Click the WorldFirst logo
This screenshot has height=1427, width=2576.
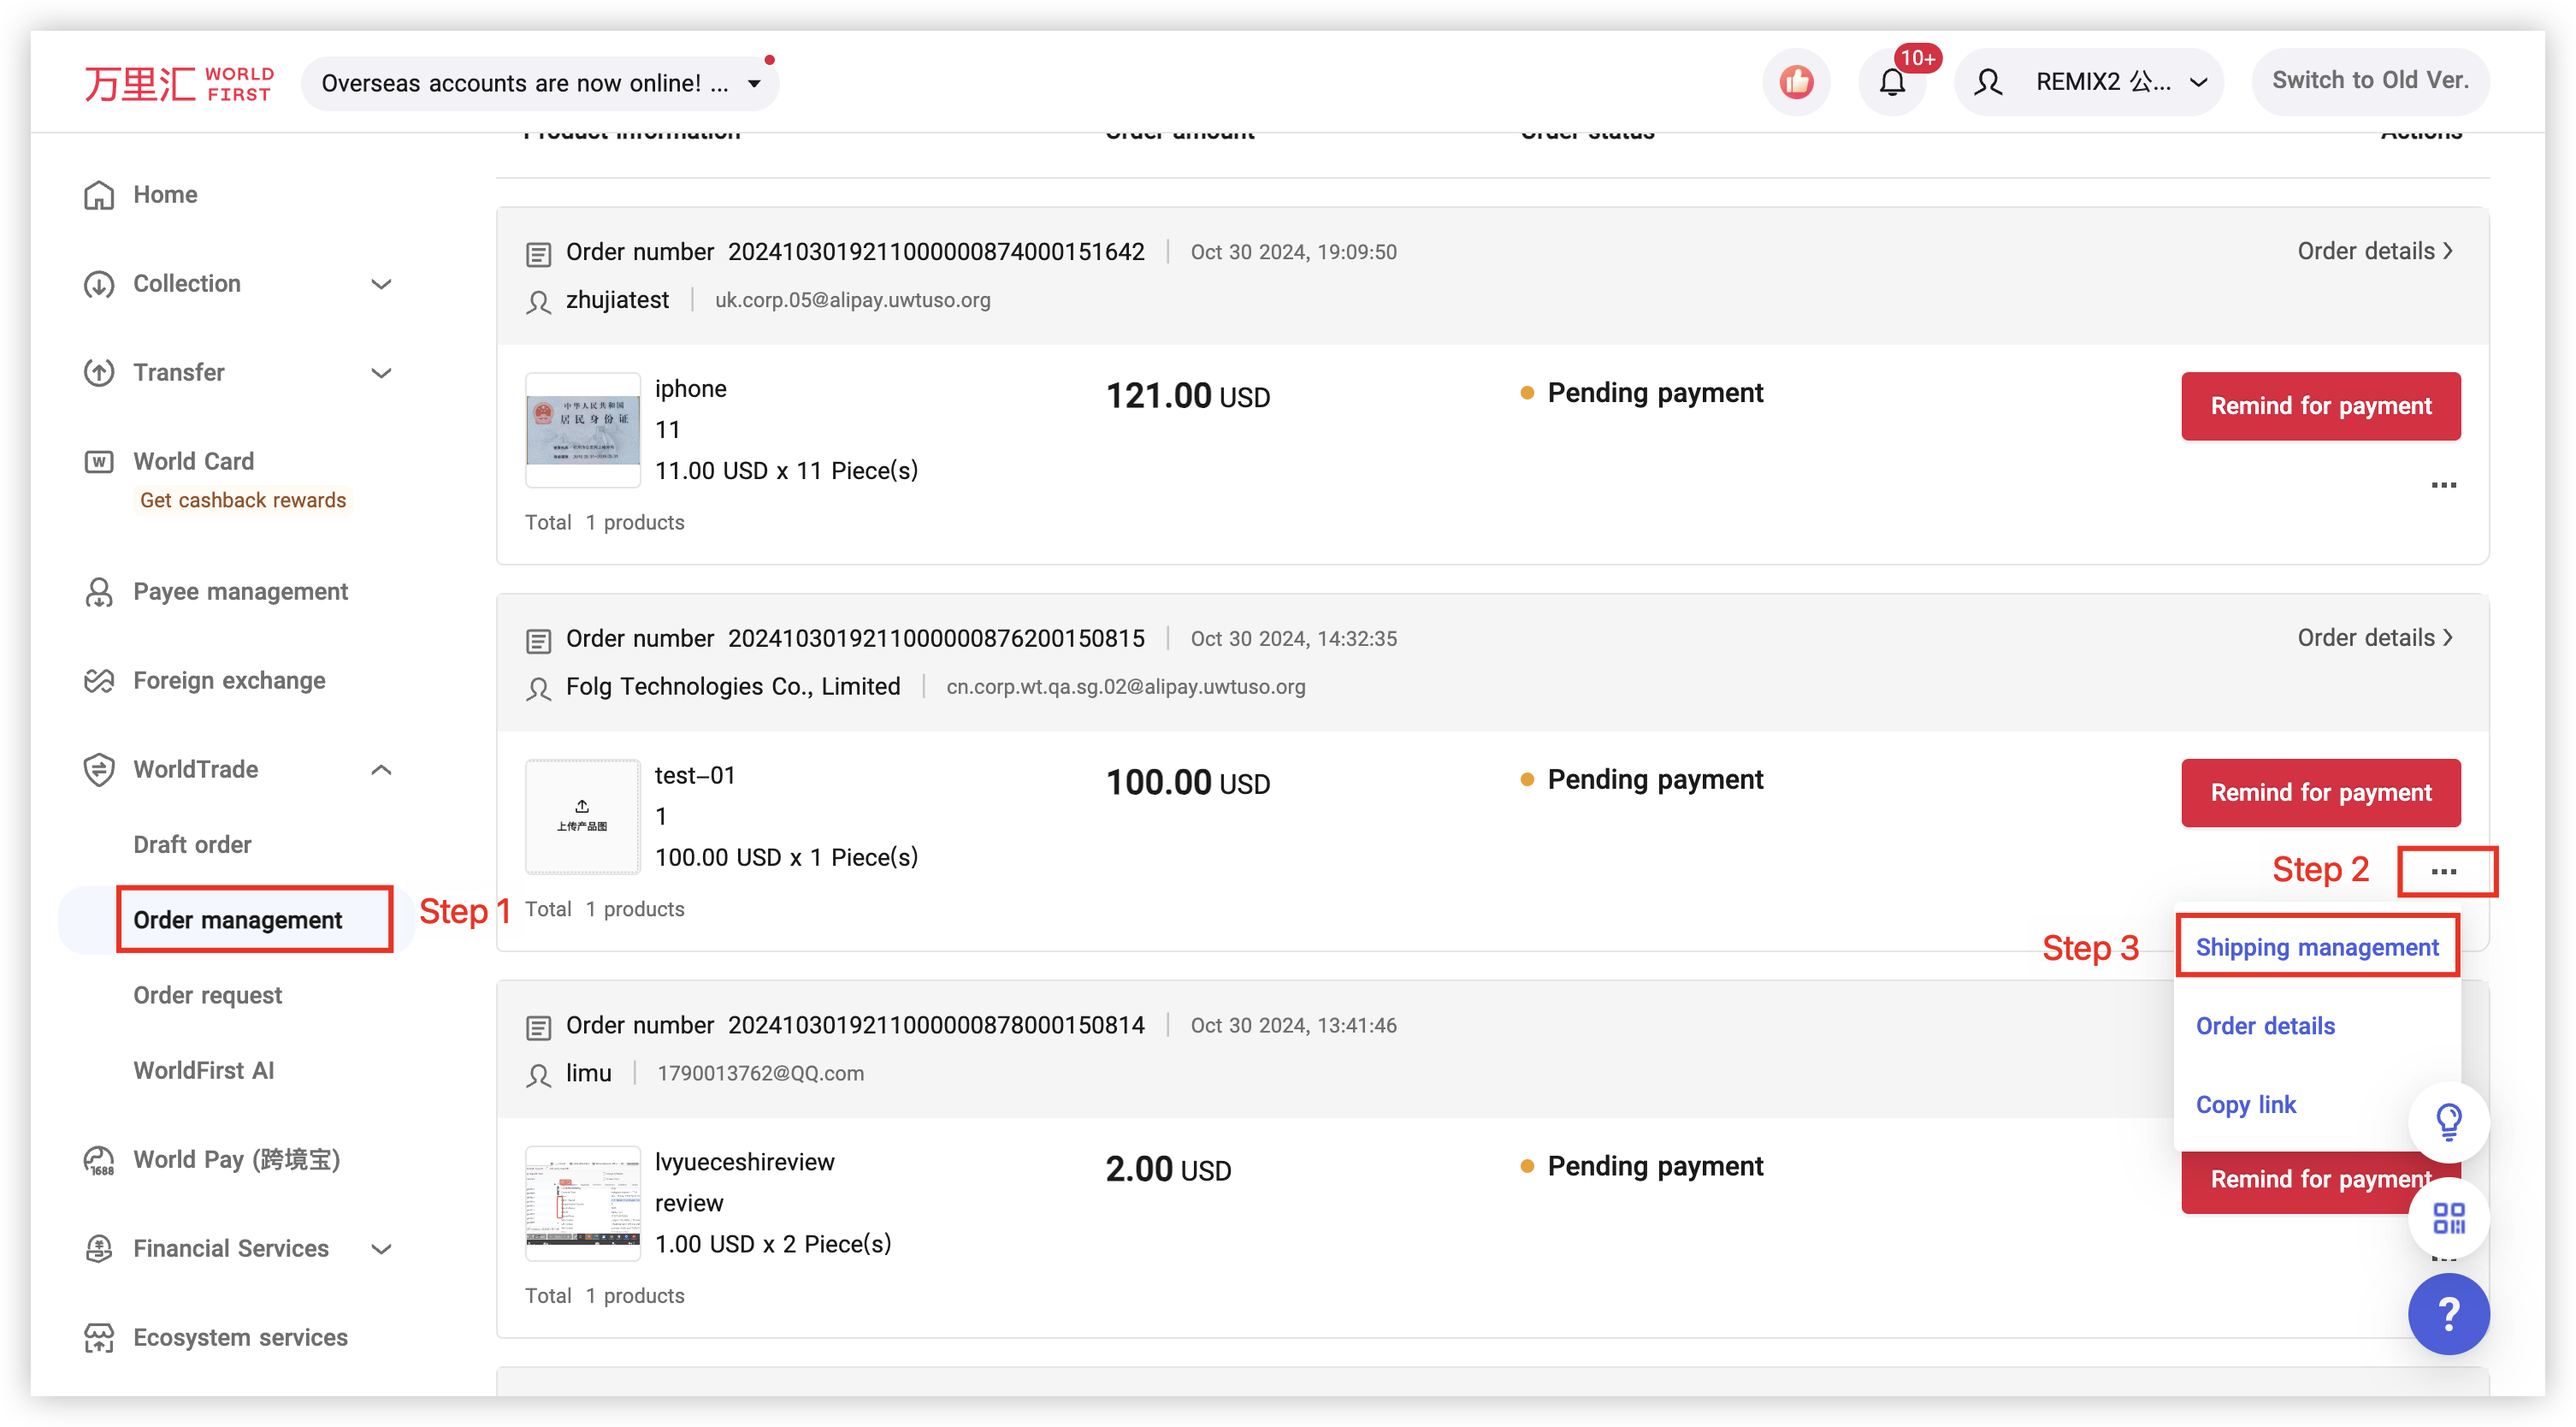pos(179,83)
